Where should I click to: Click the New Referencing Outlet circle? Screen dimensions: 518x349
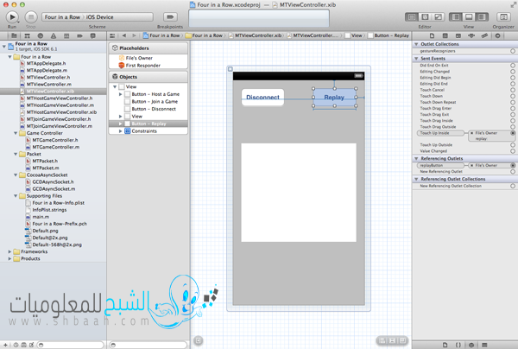pyautogui.click(x=513, y=172)
